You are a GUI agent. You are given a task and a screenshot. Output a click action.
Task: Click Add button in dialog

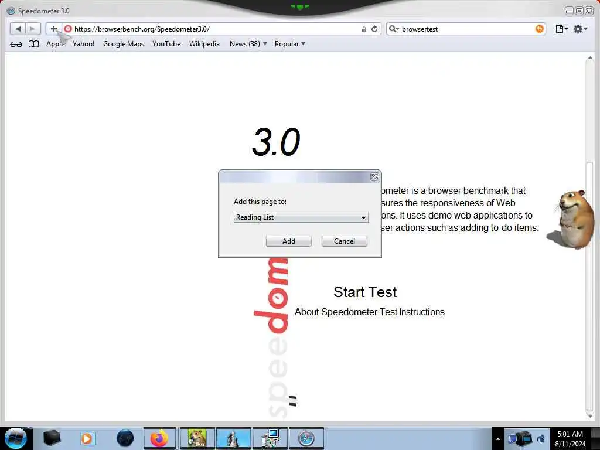tap(288, 241)
